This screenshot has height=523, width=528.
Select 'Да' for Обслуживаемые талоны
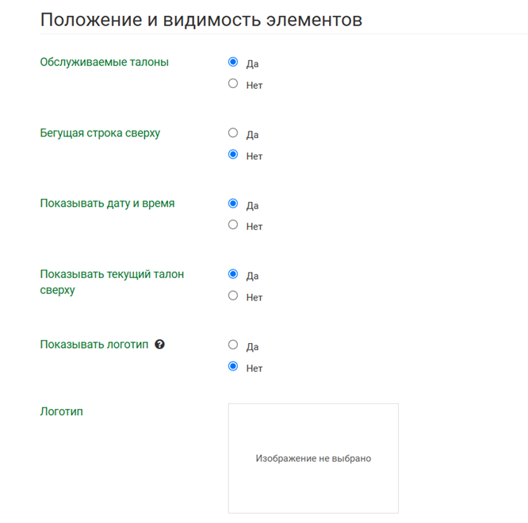[x=233, y=62]
